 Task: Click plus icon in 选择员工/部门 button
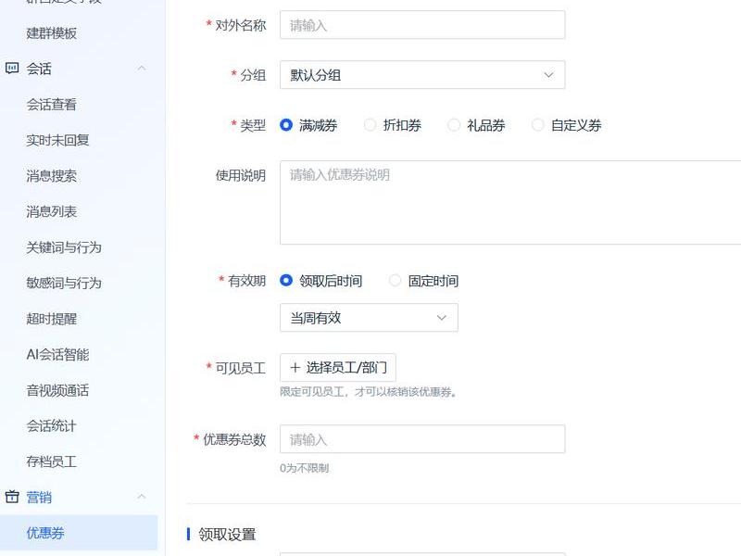[295, 367]
